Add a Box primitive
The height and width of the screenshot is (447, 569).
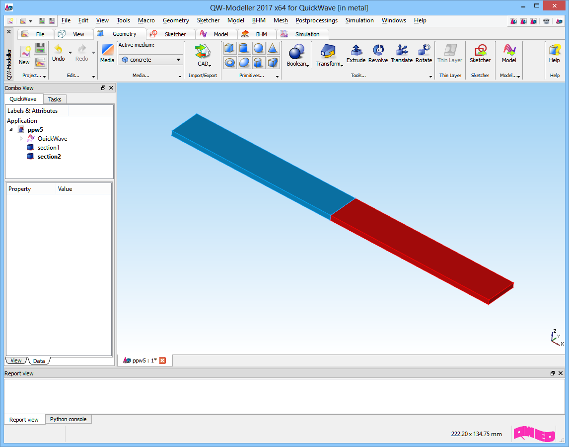pyautogui.click(x=229, y=48)
